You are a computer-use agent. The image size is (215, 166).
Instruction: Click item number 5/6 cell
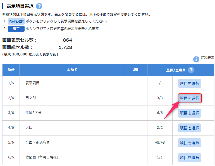click(x=11, y=142)
